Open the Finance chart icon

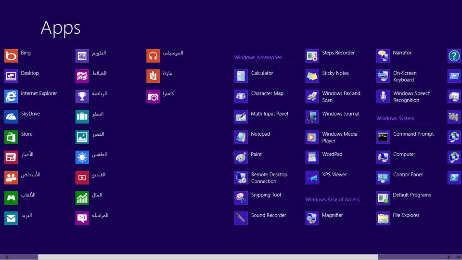[82, 198]
